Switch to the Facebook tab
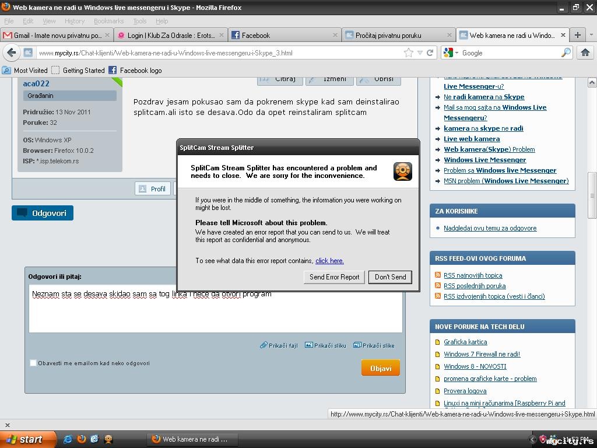 point(285,35)
